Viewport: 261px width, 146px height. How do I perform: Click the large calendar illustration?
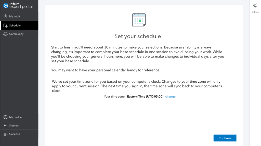pyautogui.click(x=139, y=20)
